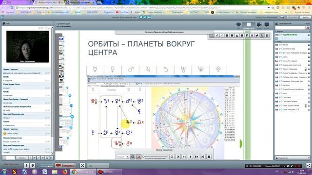This screenshot has width=312, height=175.
Task: Click the red A button beside participants search
Action: [308, 28]
